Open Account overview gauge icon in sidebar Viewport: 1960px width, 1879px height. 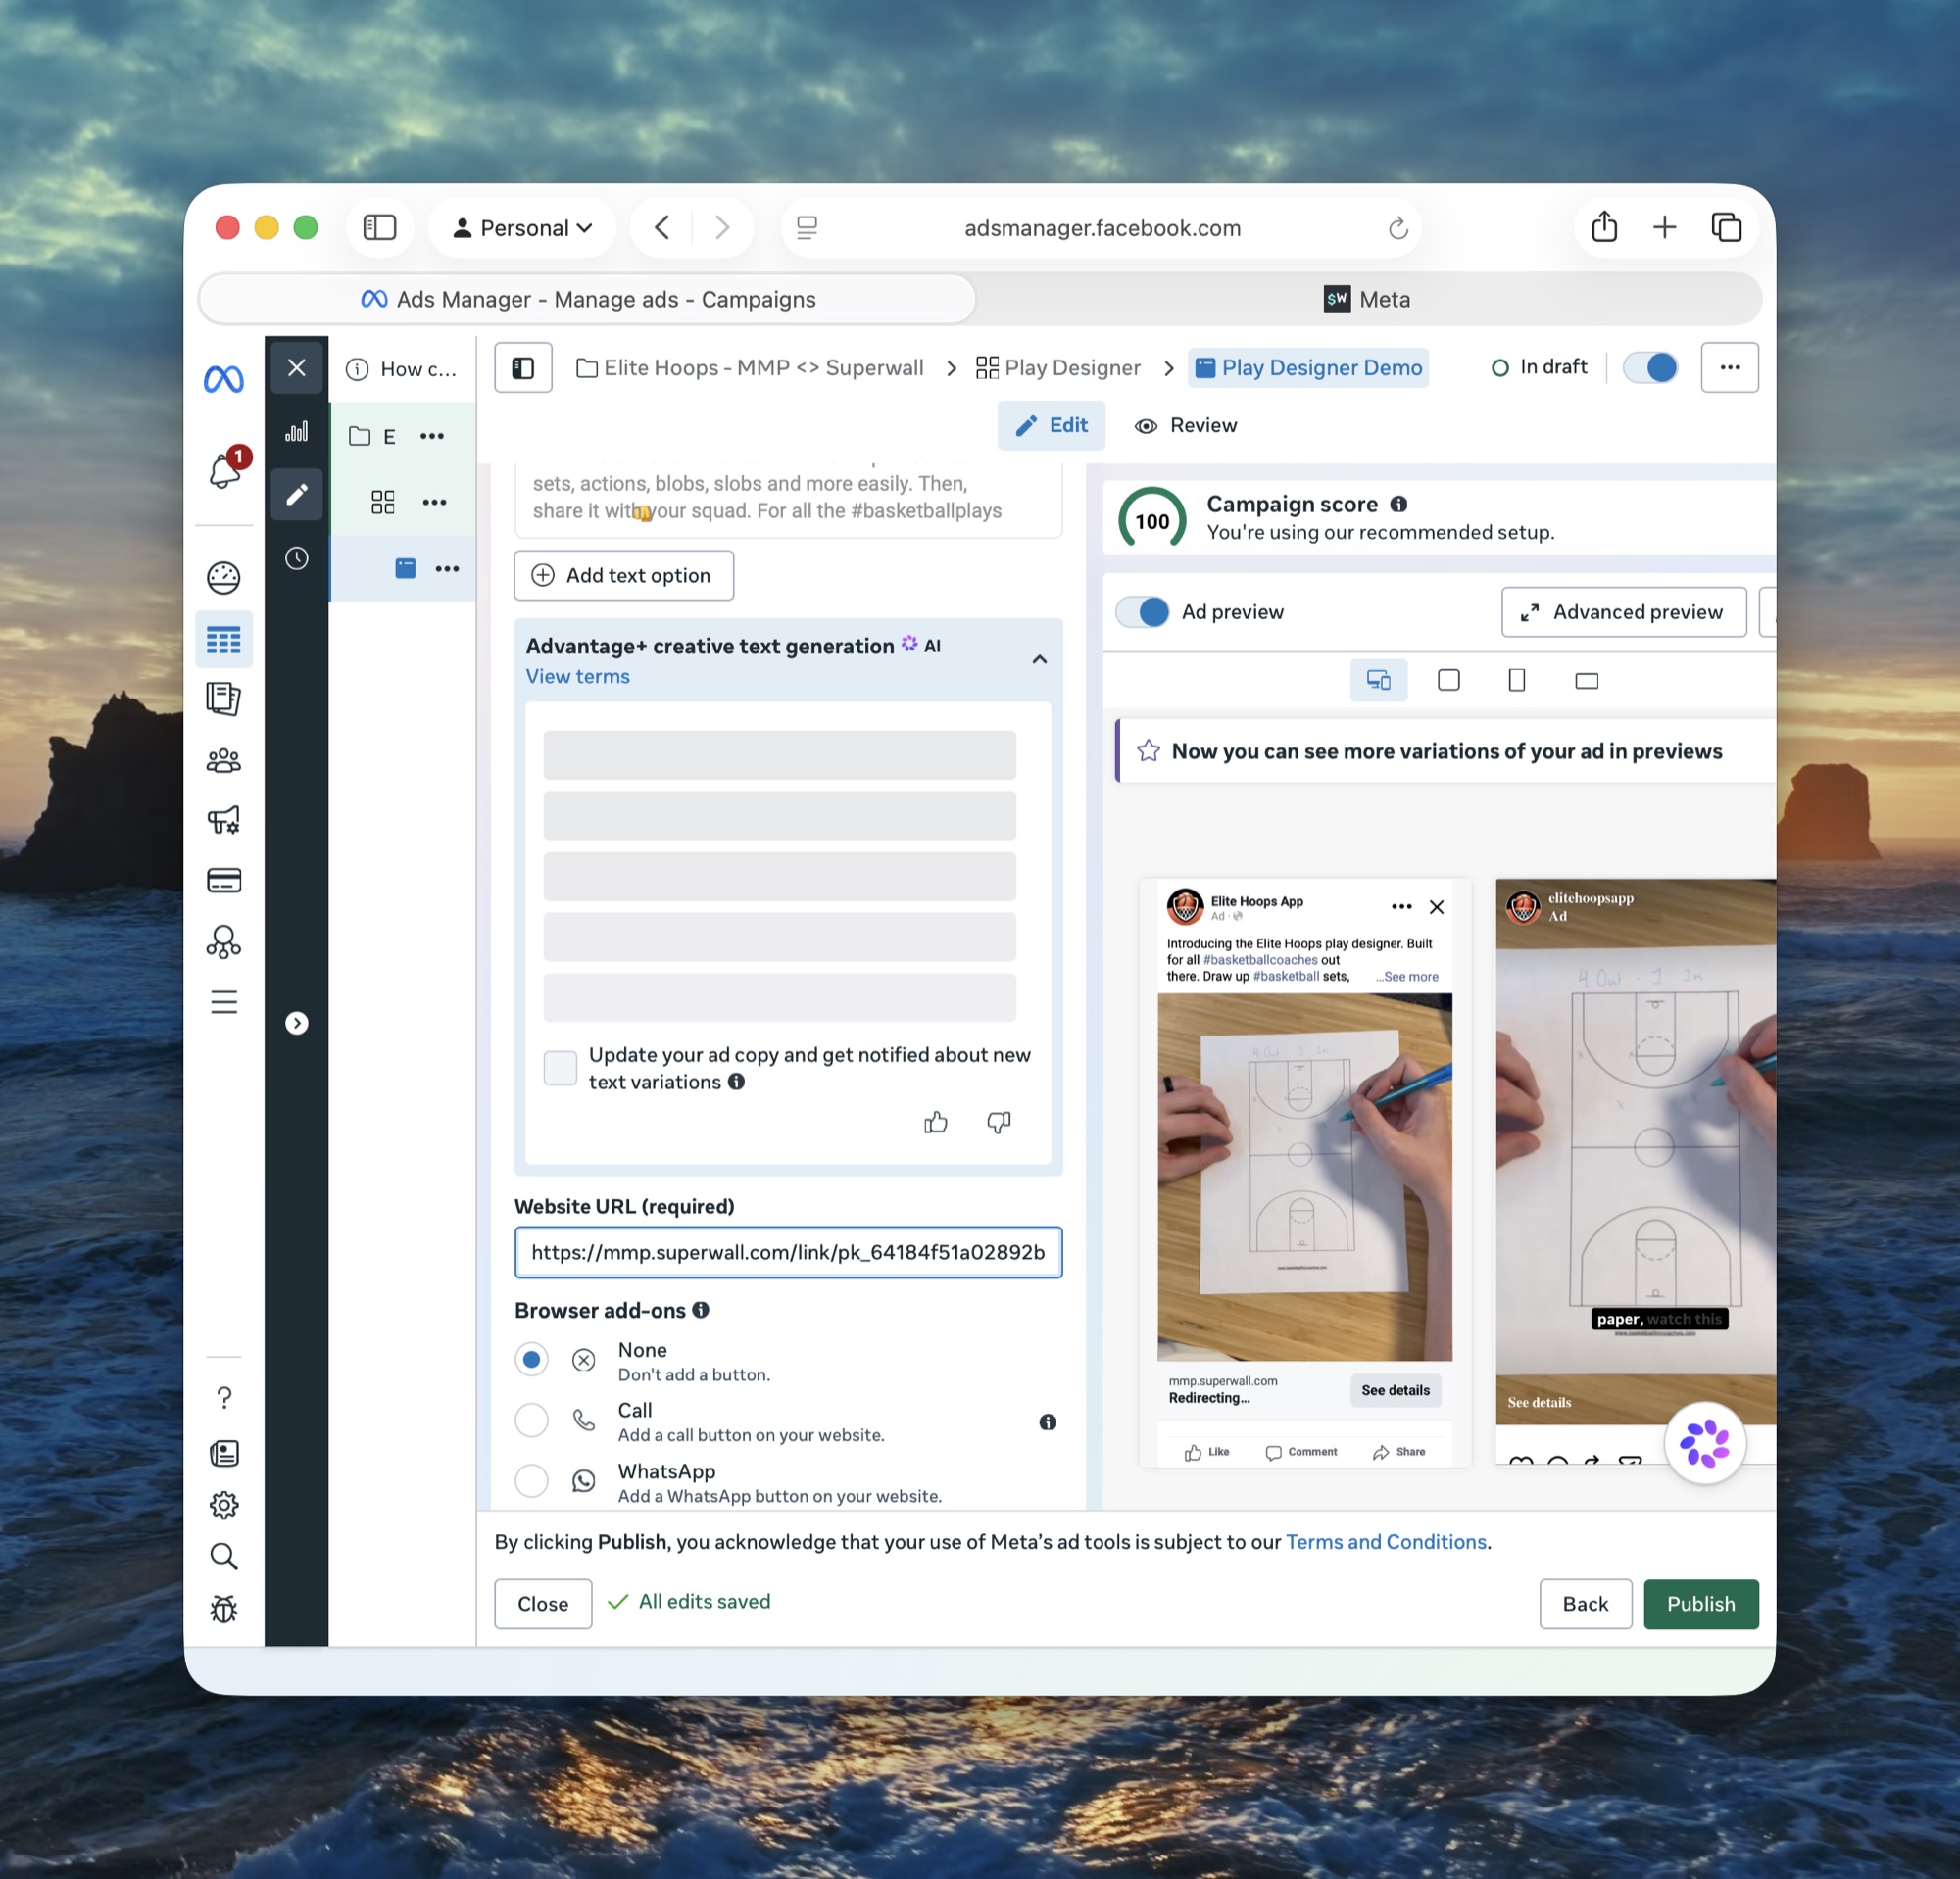tap(223, 578)
